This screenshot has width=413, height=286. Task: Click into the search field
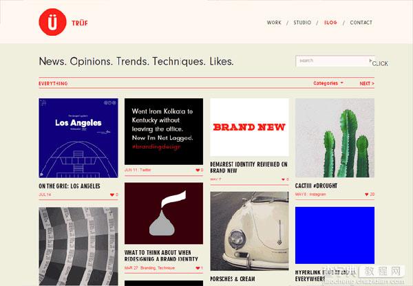(x=332, y=60)
